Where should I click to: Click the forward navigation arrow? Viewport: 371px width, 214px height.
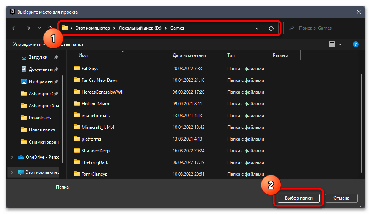27,28
